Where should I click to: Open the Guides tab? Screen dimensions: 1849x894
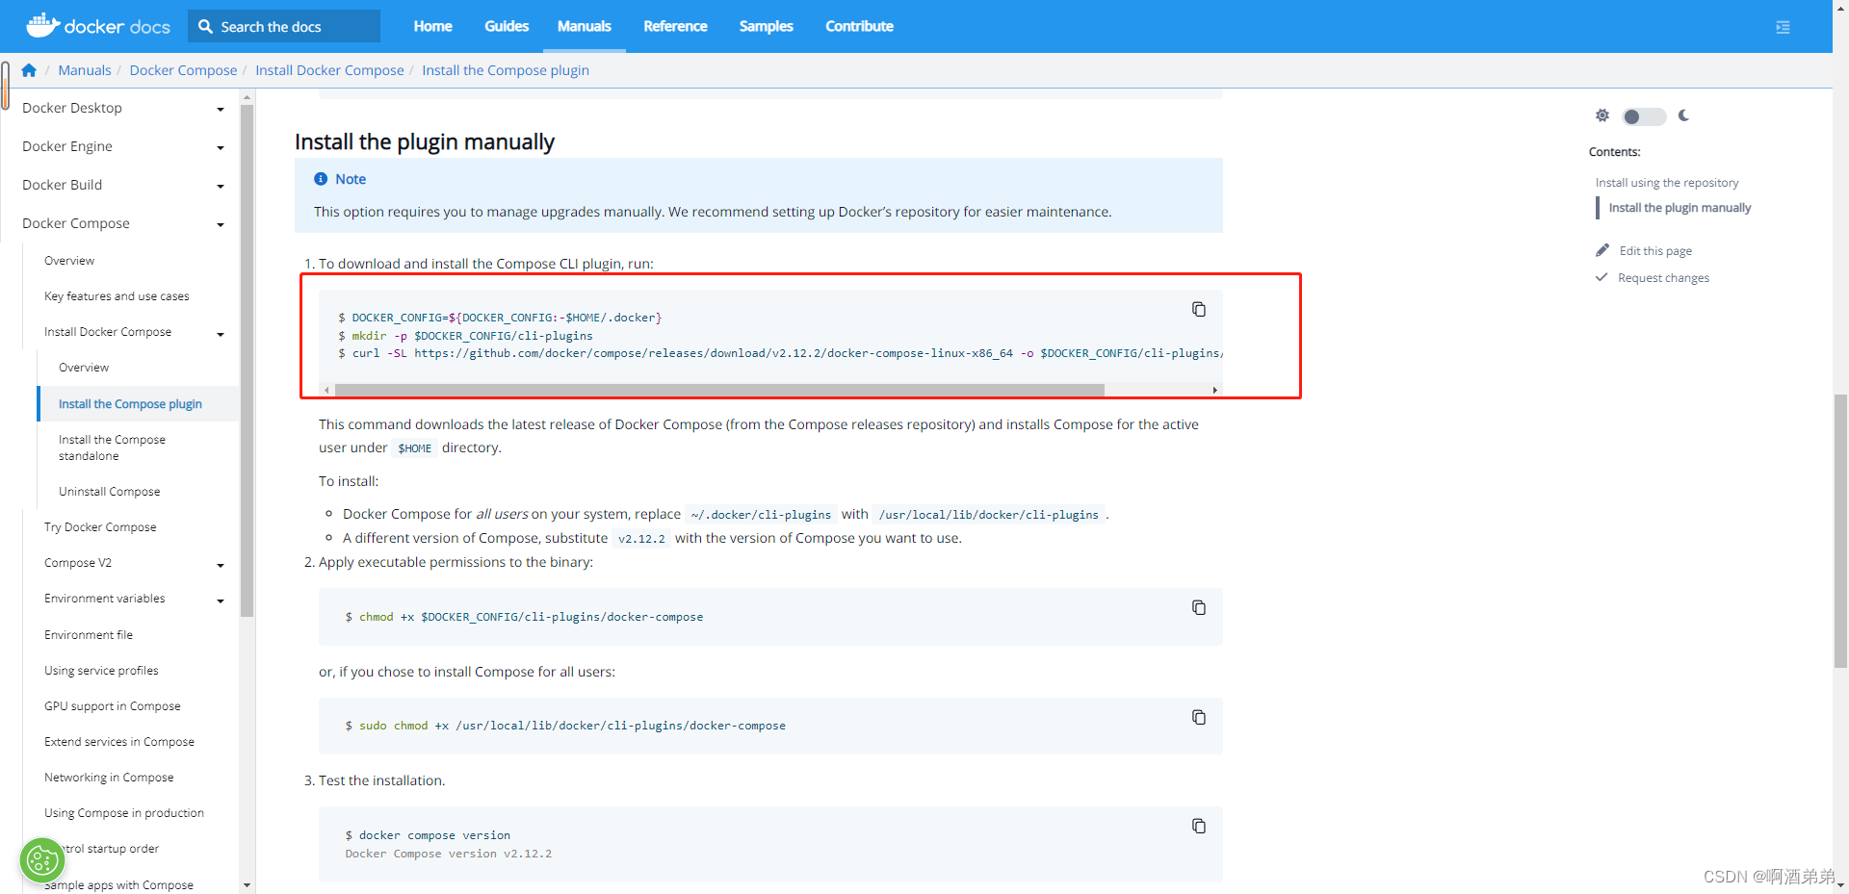[x=507, y=26]
